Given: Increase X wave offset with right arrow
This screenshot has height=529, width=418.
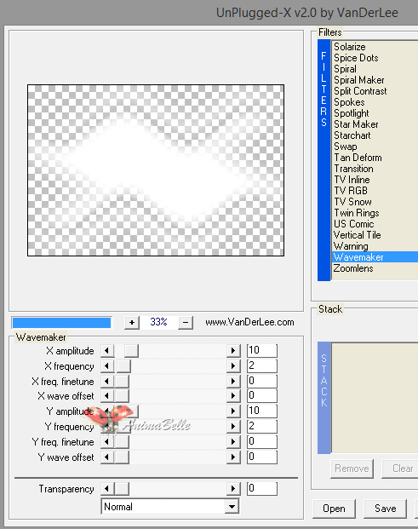Looking at the screenshot, I should click(x=233, y=396).
